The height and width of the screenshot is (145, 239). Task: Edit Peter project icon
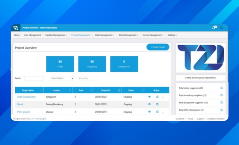[x=157, y=112]
